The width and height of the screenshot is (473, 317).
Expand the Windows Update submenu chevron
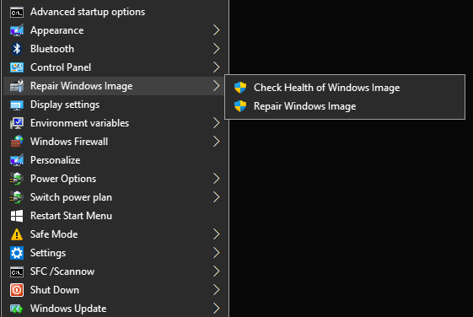click(217, 309)
